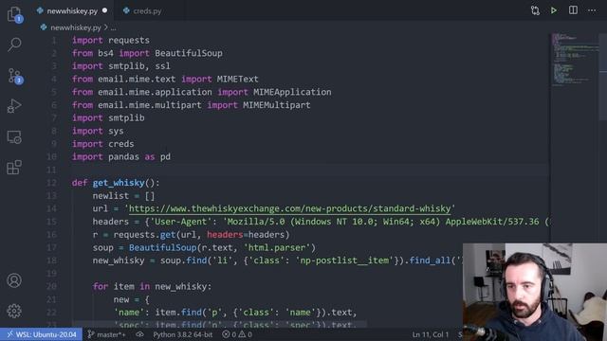Click the master git branch status
Viewport: 607px width, 341px height.
point(106,334)
